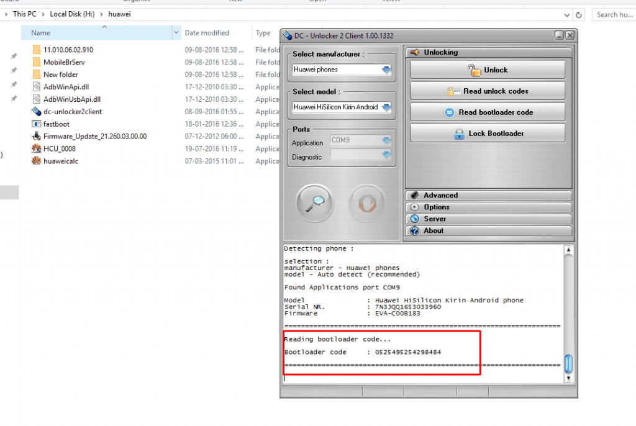Expand the Server section
The width and height of the screenshot is (636, 426).
[x=488, y=219]
